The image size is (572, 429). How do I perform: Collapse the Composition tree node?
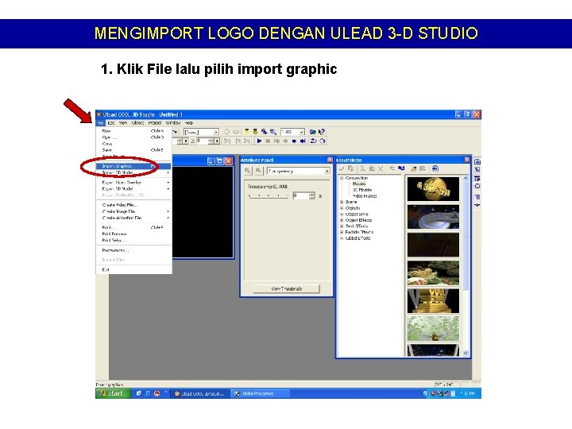coord(342,178)
